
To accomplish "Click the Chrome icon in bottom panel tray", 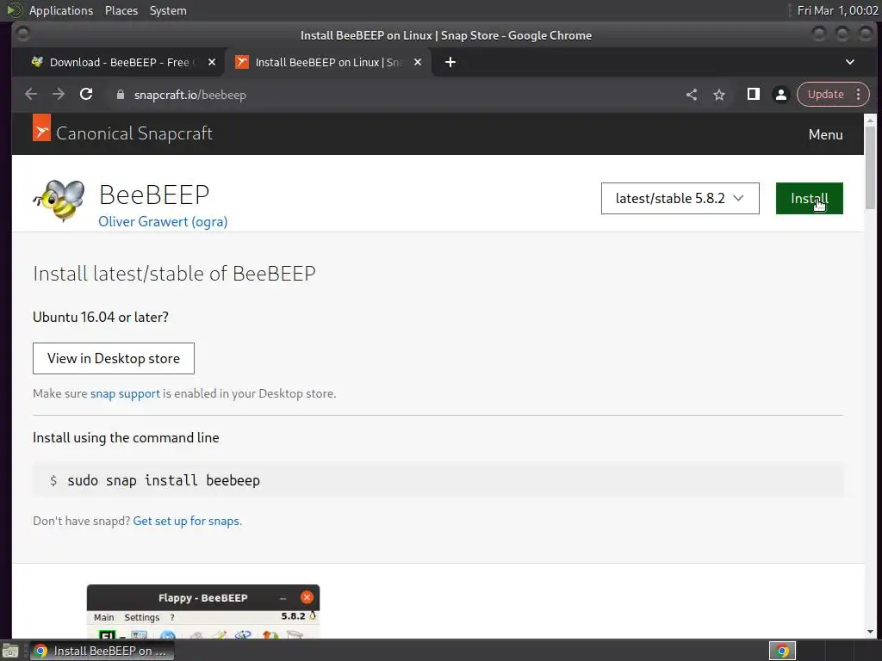I will coord(782,651).
